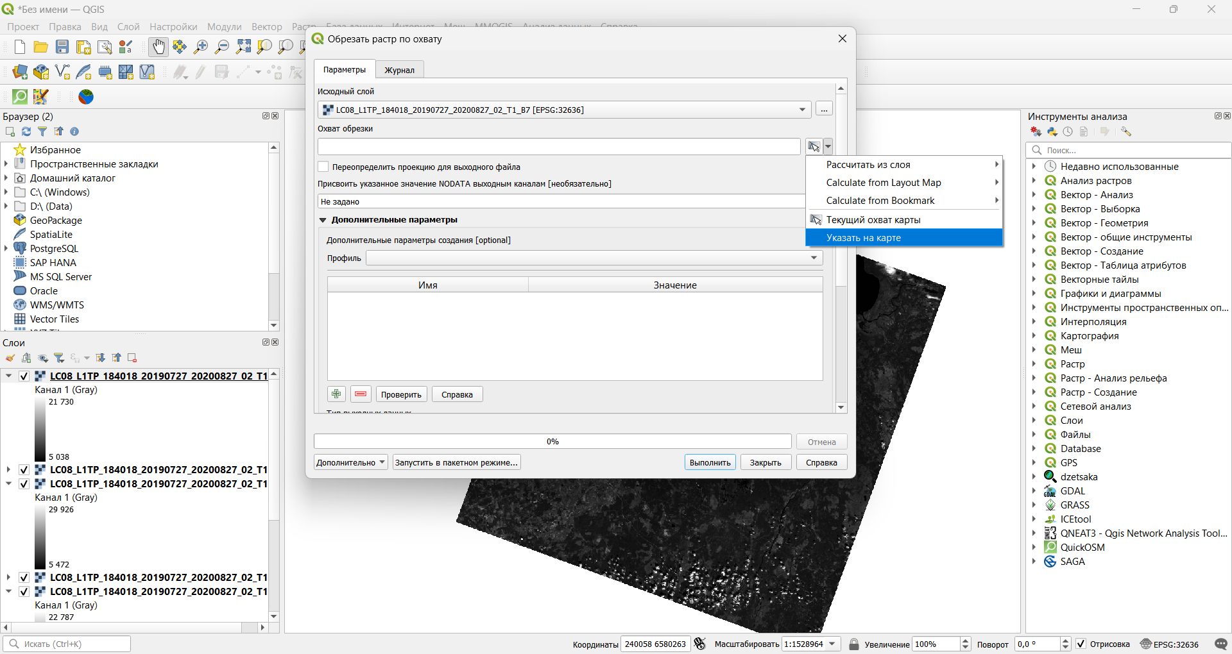Open the Data Source Manager icon
The height and width of the screenshot is (654, 1232).
tap(20, 72)
